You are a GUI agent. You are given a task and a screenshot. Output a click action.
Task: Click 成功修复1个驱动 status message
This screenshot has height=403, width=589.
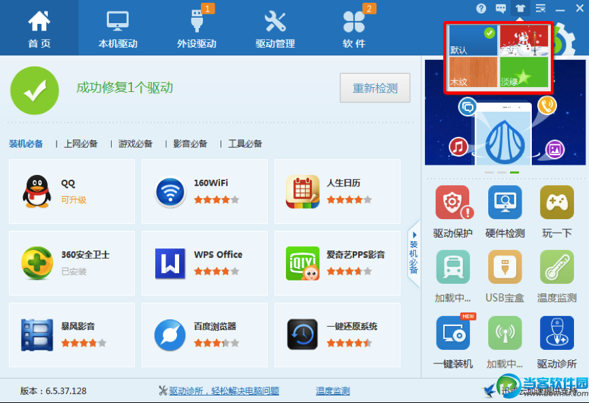125,88
